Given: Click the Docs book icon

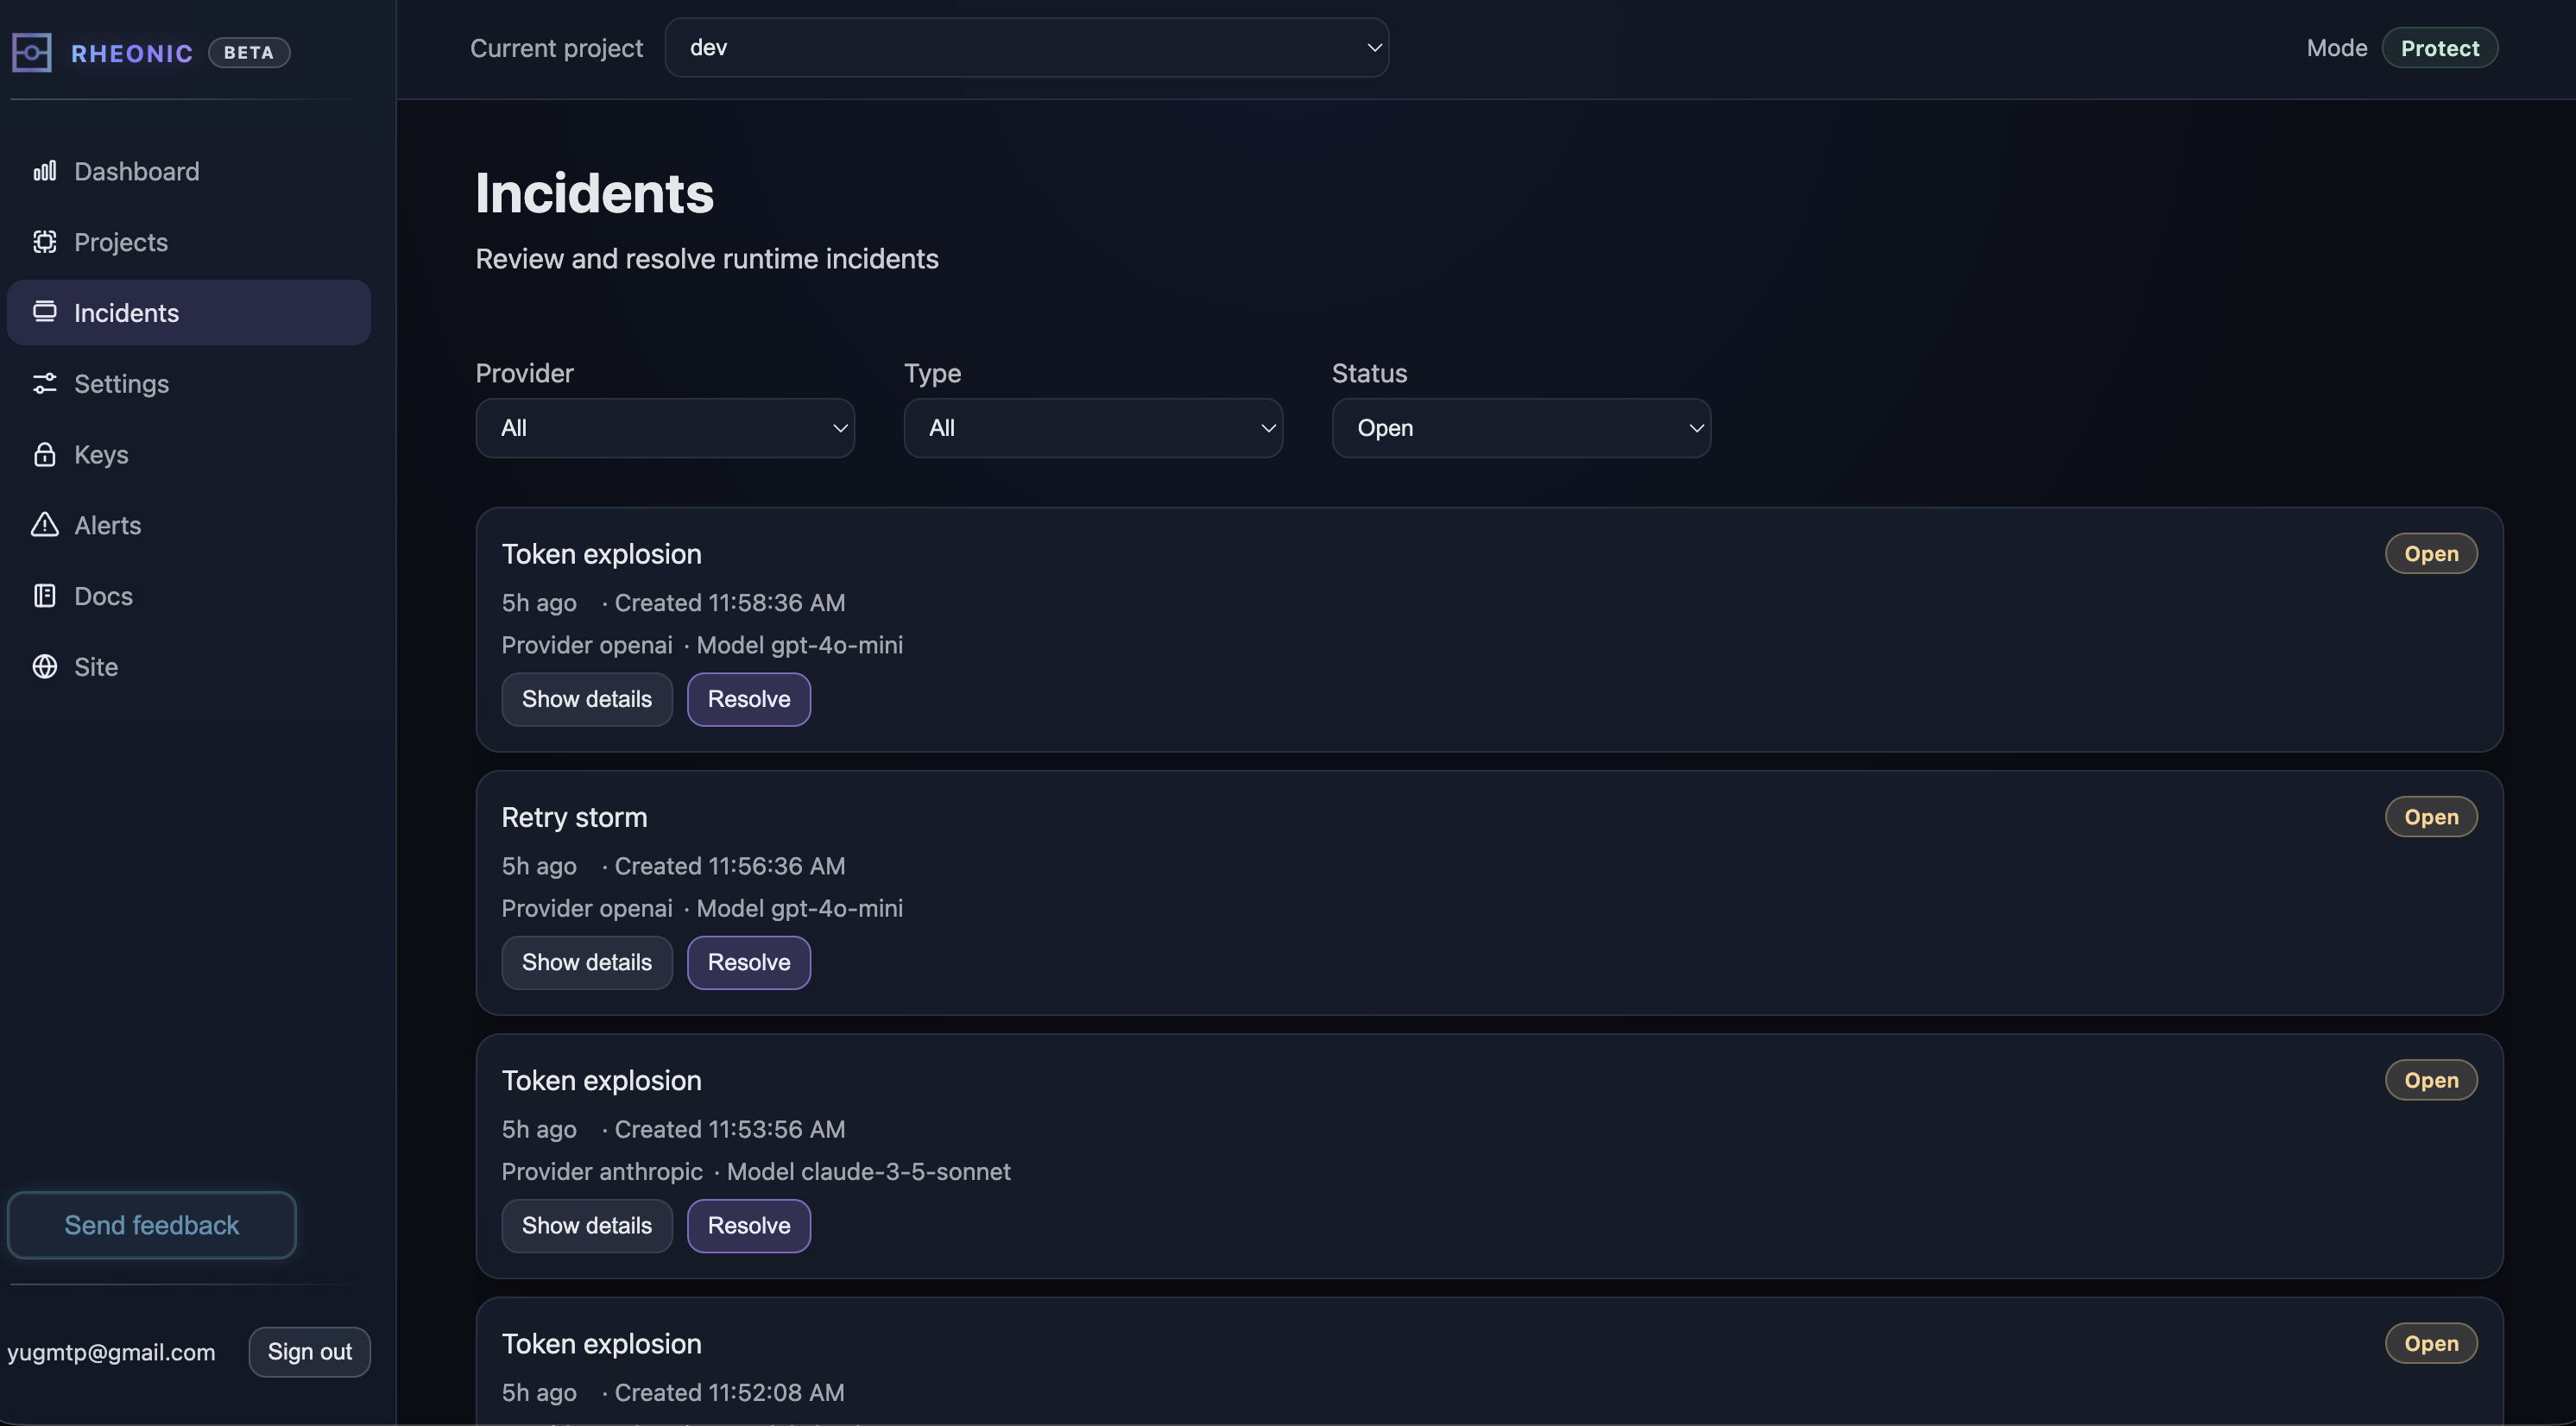Looking at the screenshot, I should [x=44, y=596].
